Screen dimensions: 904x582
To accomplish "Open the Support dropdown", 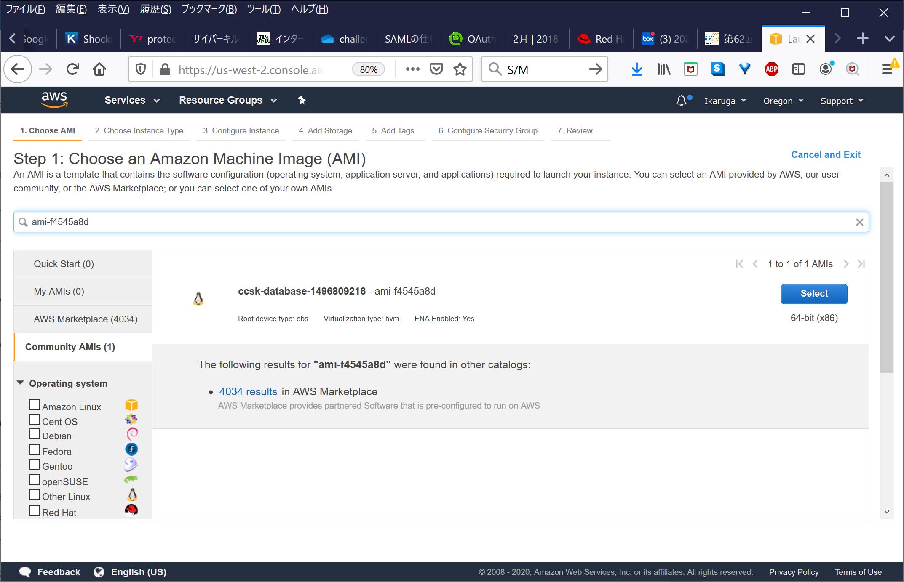I will pos(842,101).
